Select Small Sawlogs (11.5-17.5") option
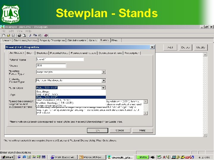The height and width of the screenshot is (160, 214). [x=71, y=100]
